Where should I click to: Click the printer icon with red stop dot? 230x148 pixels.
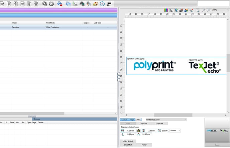60,4
